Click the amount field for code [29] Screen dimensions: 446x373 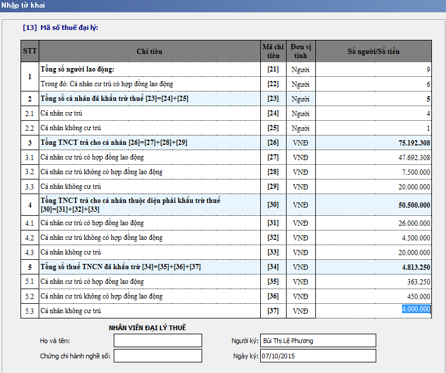point(373,186)
